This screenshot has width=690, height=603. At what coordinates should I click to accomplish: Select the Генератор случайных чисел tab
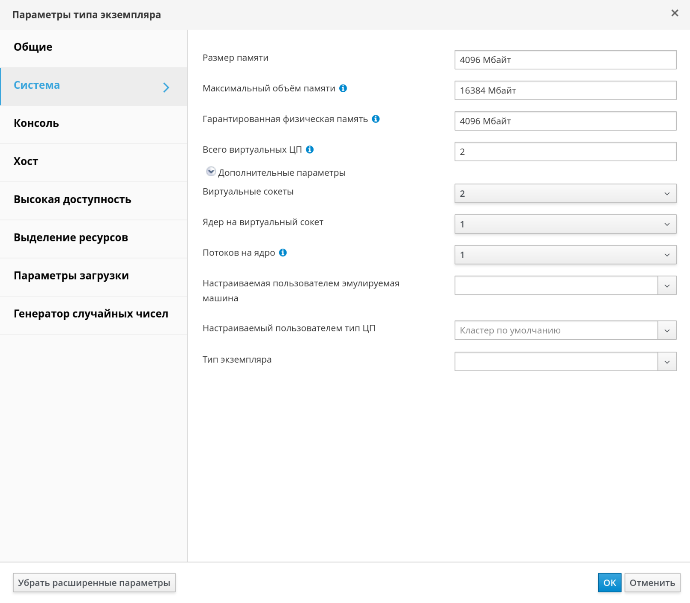click(x=91, y=314)
